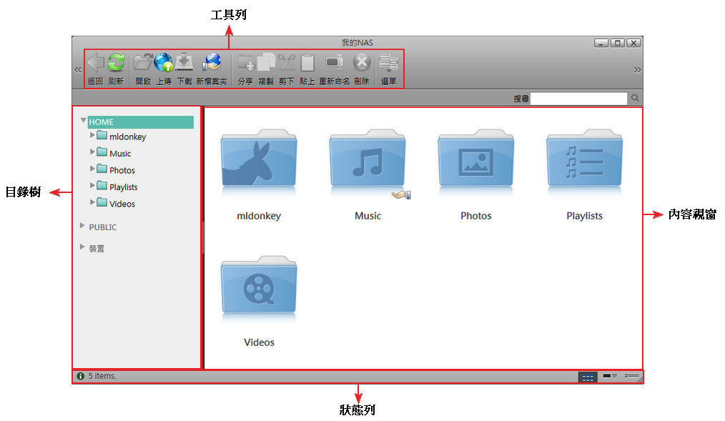The image size is (725, 421).
Task: Open the 選單 (Menu) dropdown
Action: 388,64
